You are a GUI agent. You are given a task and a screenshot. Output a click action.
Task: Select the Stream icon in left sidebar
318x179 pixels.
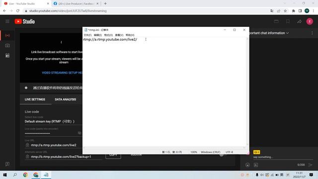tap(7, 35)
